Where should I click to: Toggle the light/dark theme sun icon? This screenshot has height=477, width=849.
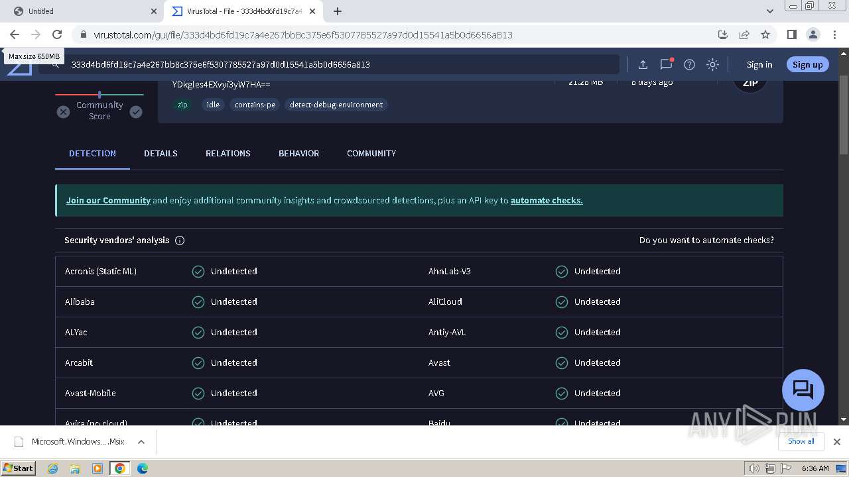[x=712, y=64]
